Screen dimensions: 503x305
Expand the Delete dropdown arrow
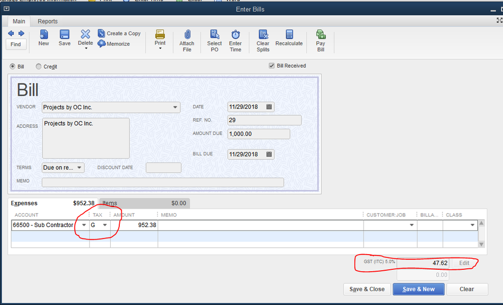(86, 48)
